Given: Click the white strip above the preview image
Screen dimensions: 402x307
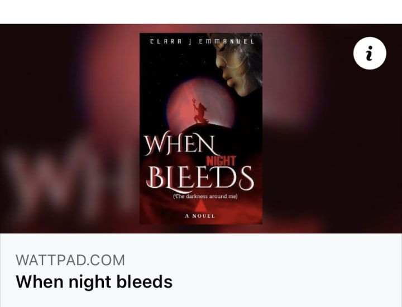Looking at the screenshot, I should (201, 12).
